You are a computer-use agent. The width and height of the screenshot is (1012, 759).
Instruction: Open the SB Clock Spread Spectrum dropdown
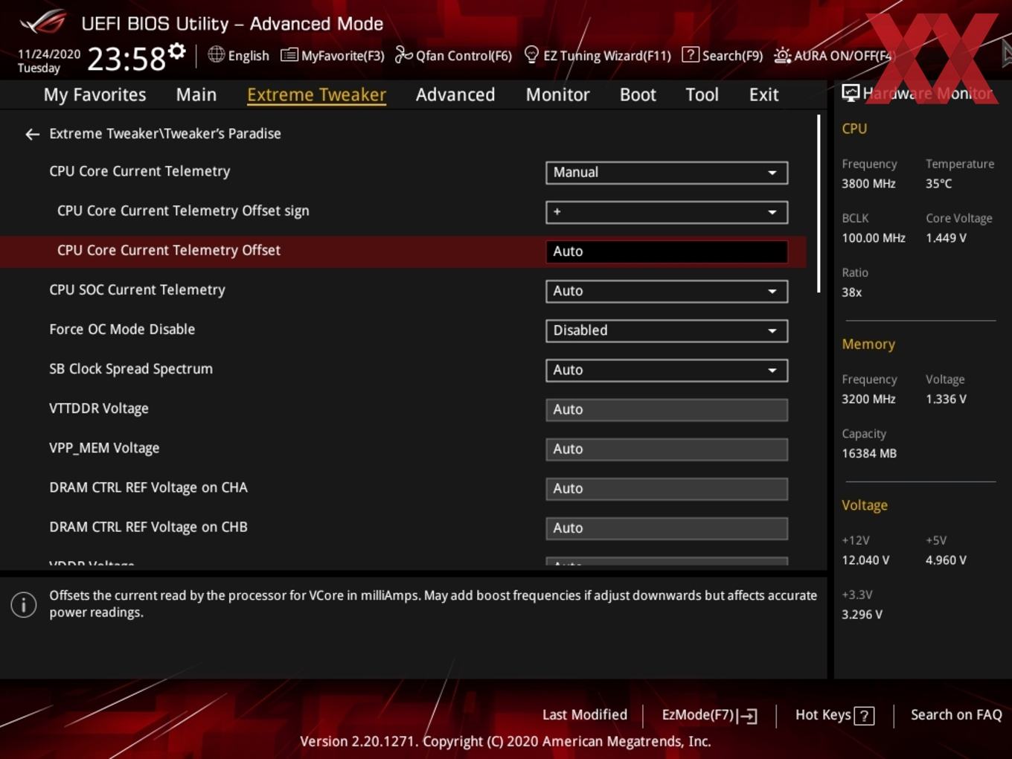coord(667,370)
